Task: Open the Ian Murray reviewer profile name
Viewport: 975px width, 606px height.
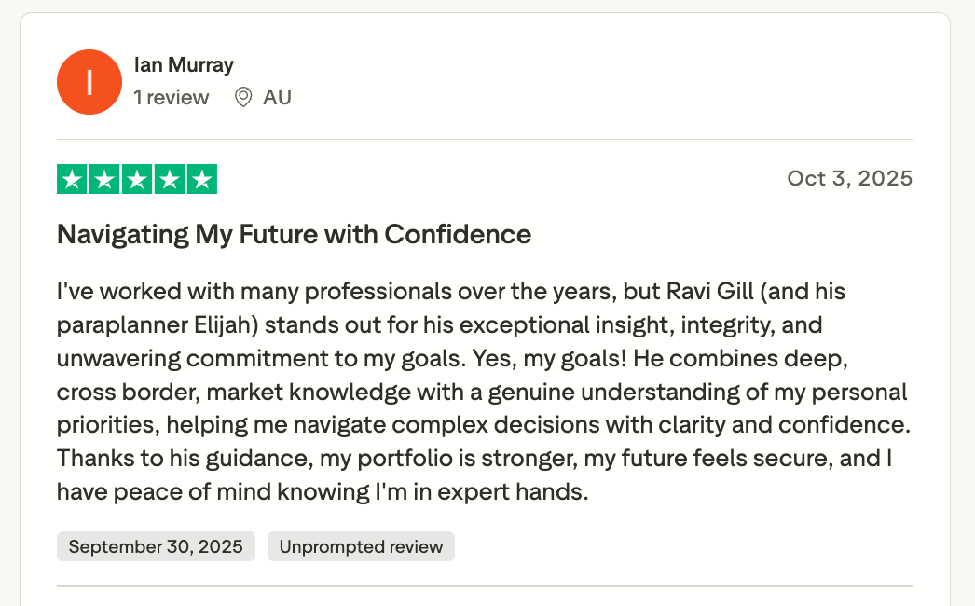Action: [184, 65]
